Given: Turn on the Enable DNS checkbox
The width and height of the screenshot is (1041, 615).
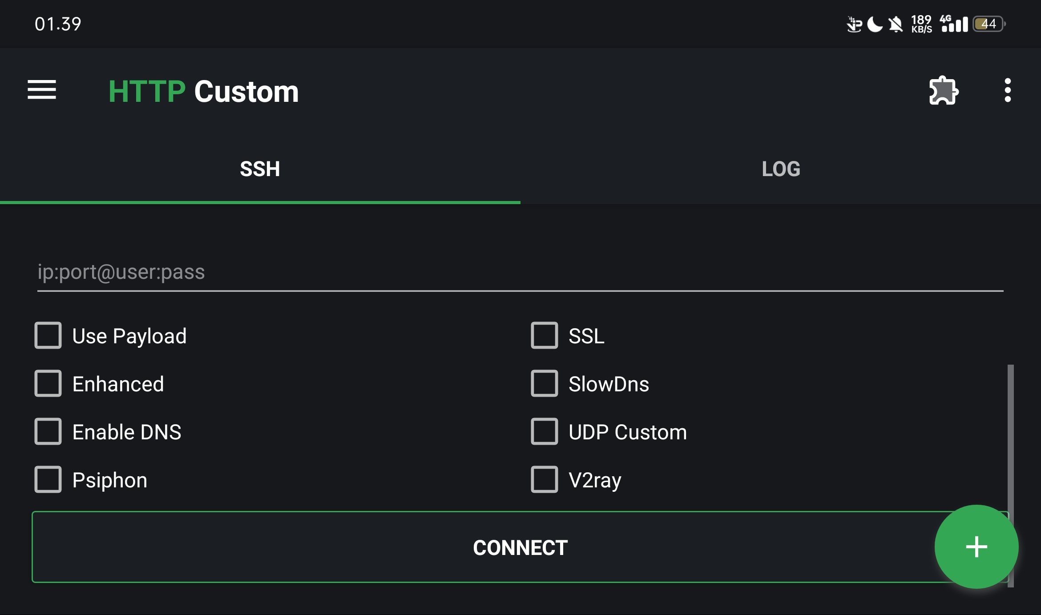Looking at the screenshot, I should (x=48, y=431).
